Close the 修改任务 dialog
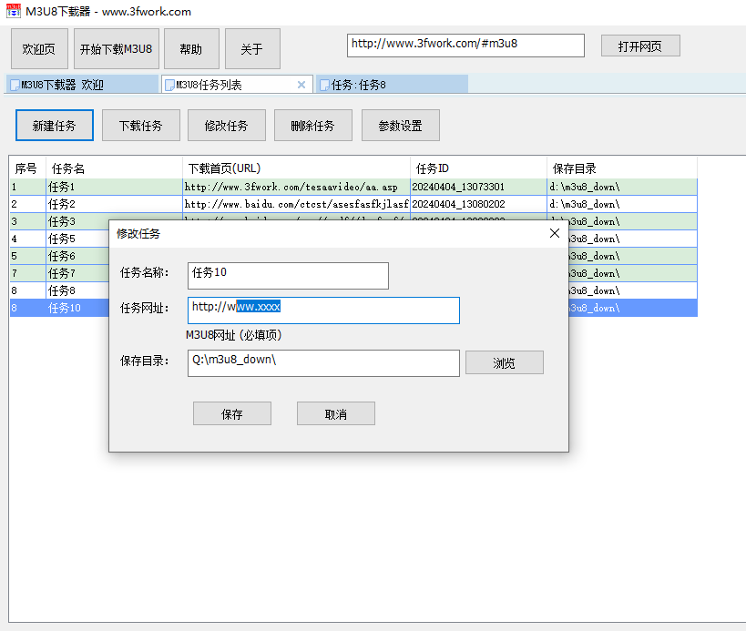 point(555,233)
